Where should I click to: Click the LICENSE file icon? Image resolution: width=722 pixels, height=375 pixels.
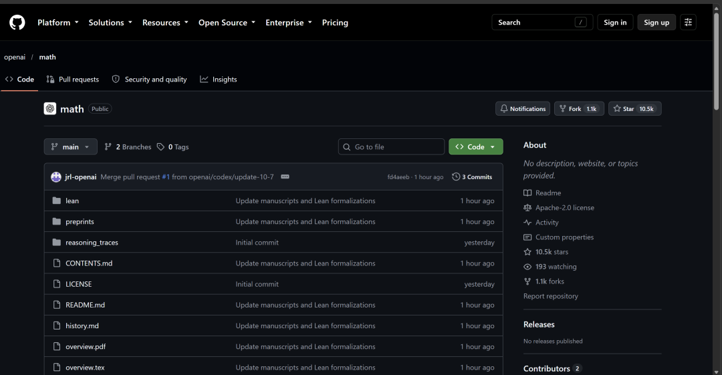tap(57, 284)
